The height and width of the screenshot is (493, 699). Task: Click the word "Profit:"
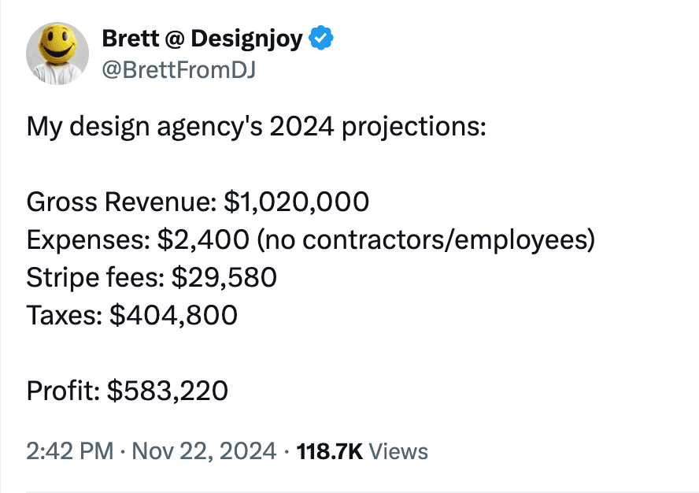(x=63, y=391)
